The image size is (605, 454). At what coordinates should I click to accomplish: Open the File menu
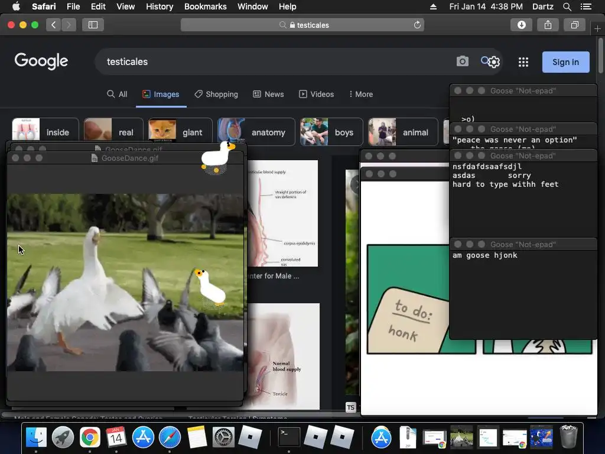coord(73,7)
